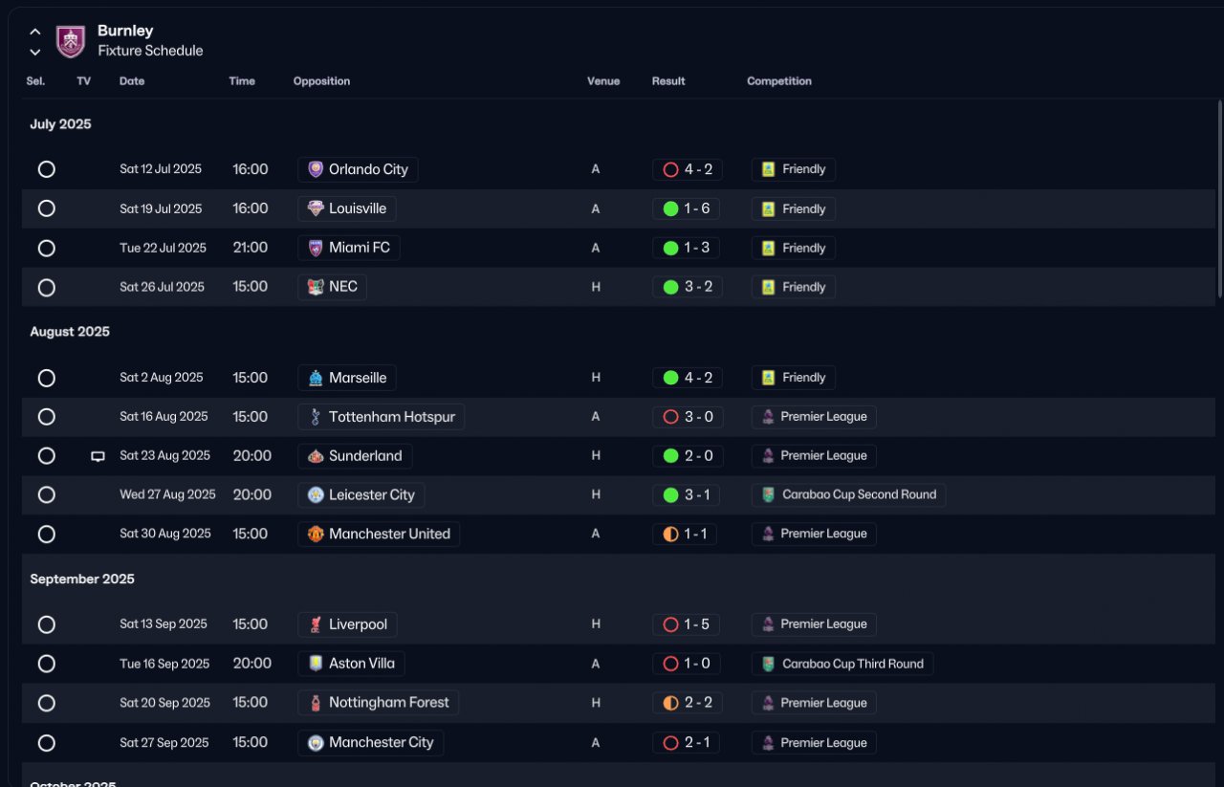Click the Burnley club crest icon
This screenshot has width=1224, height=787.
tap(71, 41)
